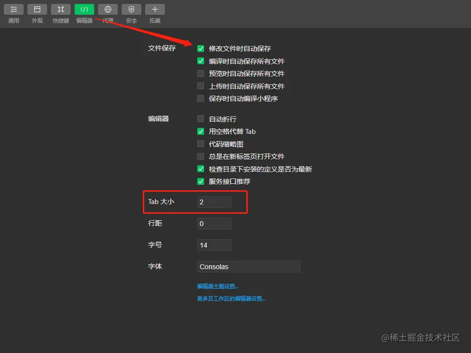Select the 编辑器 editor settings icon
This screenshot has width=471, height=353.
[84, 9]
